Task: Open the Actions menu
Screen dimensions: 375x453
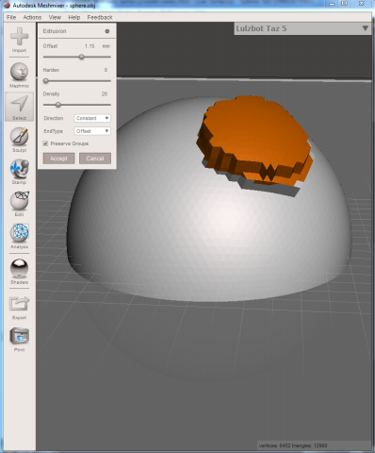Action: point(32,17)
